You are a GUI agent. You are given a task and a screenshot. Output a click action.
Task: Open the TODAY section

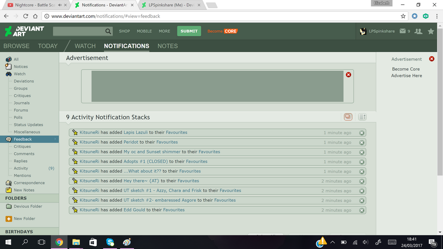click(48, 46)
